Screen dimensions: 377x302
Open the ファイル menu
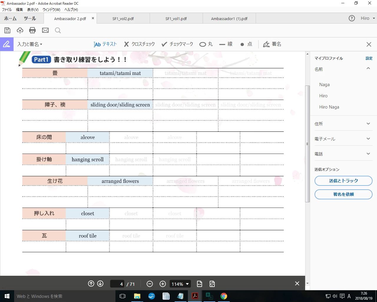click(x=7, y=10)
